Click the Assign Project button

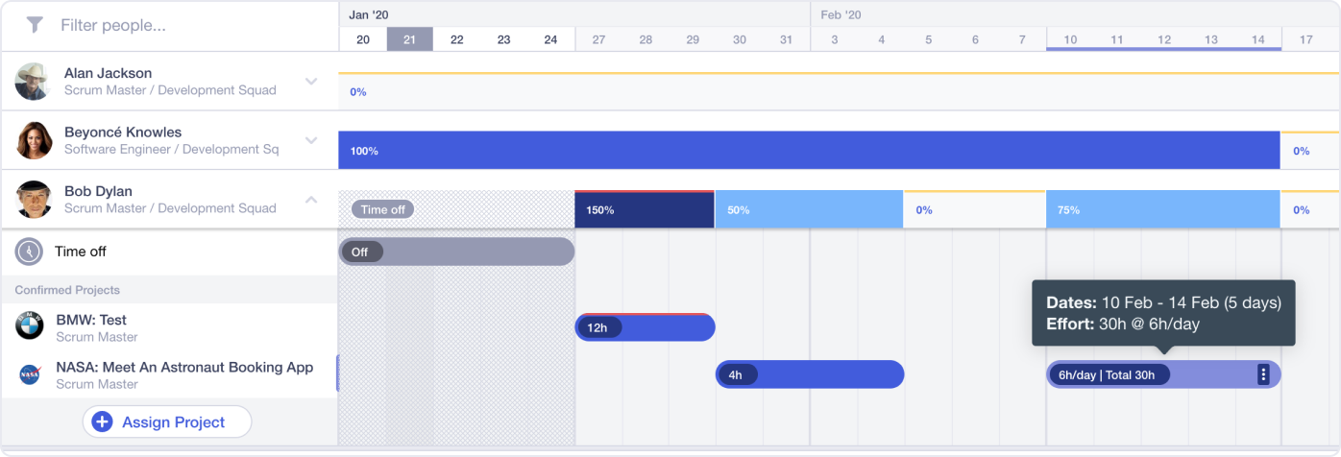point(167,422)
